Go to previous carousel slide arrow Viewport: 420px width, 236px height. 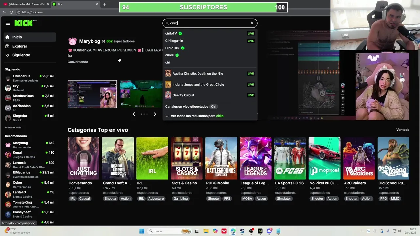coord(134,114)
